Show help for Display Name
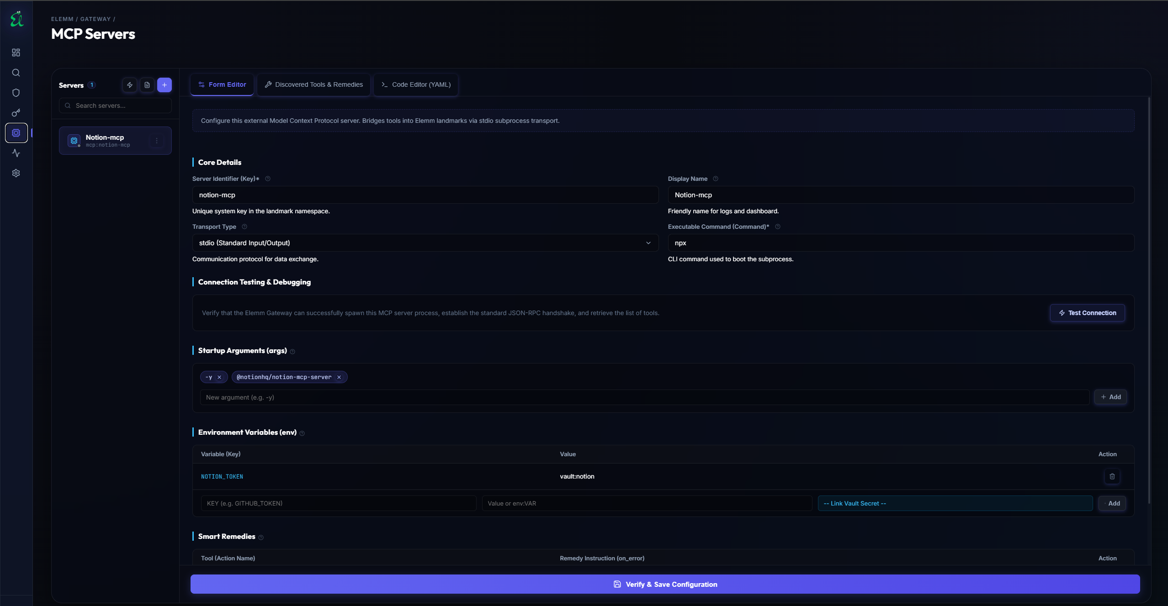The width and height of the screenshot is (1168, 606). (716, 179)
